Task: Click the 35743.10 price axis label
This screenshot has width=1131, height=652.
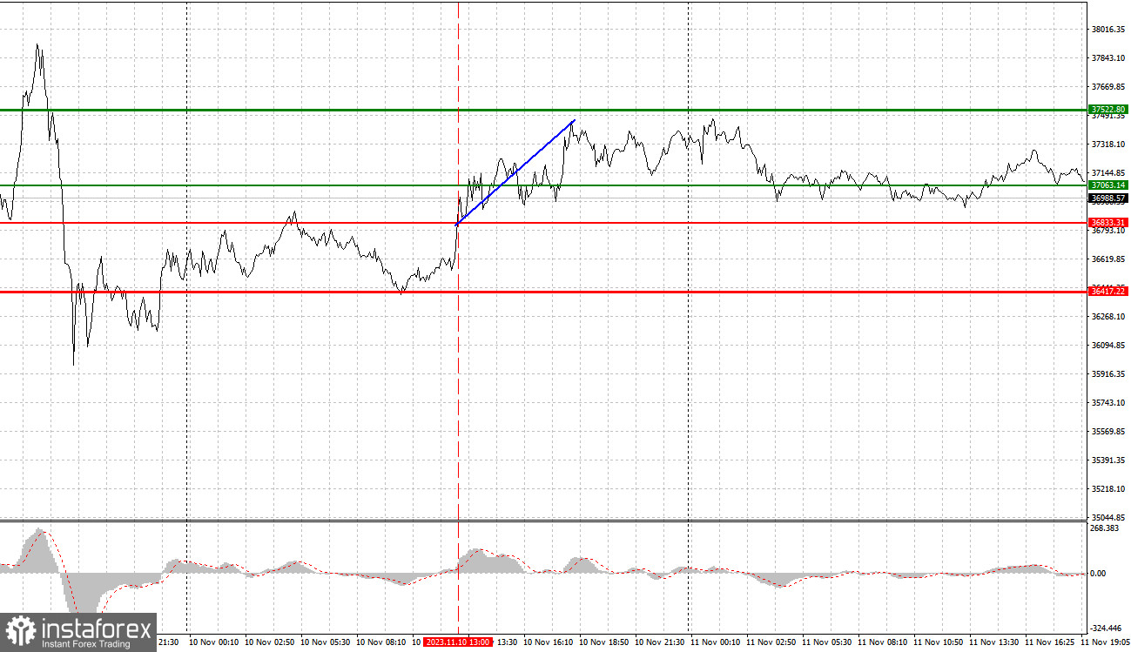Action: point(1108,403)
